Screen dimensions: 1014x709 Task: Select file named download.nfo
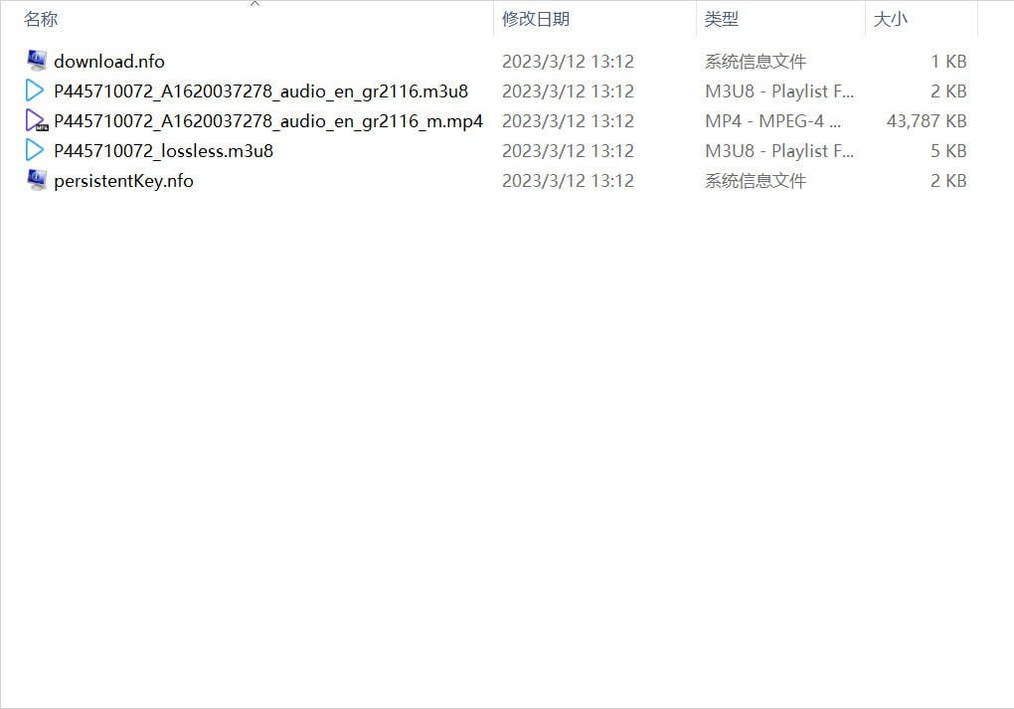pos(109,62)
